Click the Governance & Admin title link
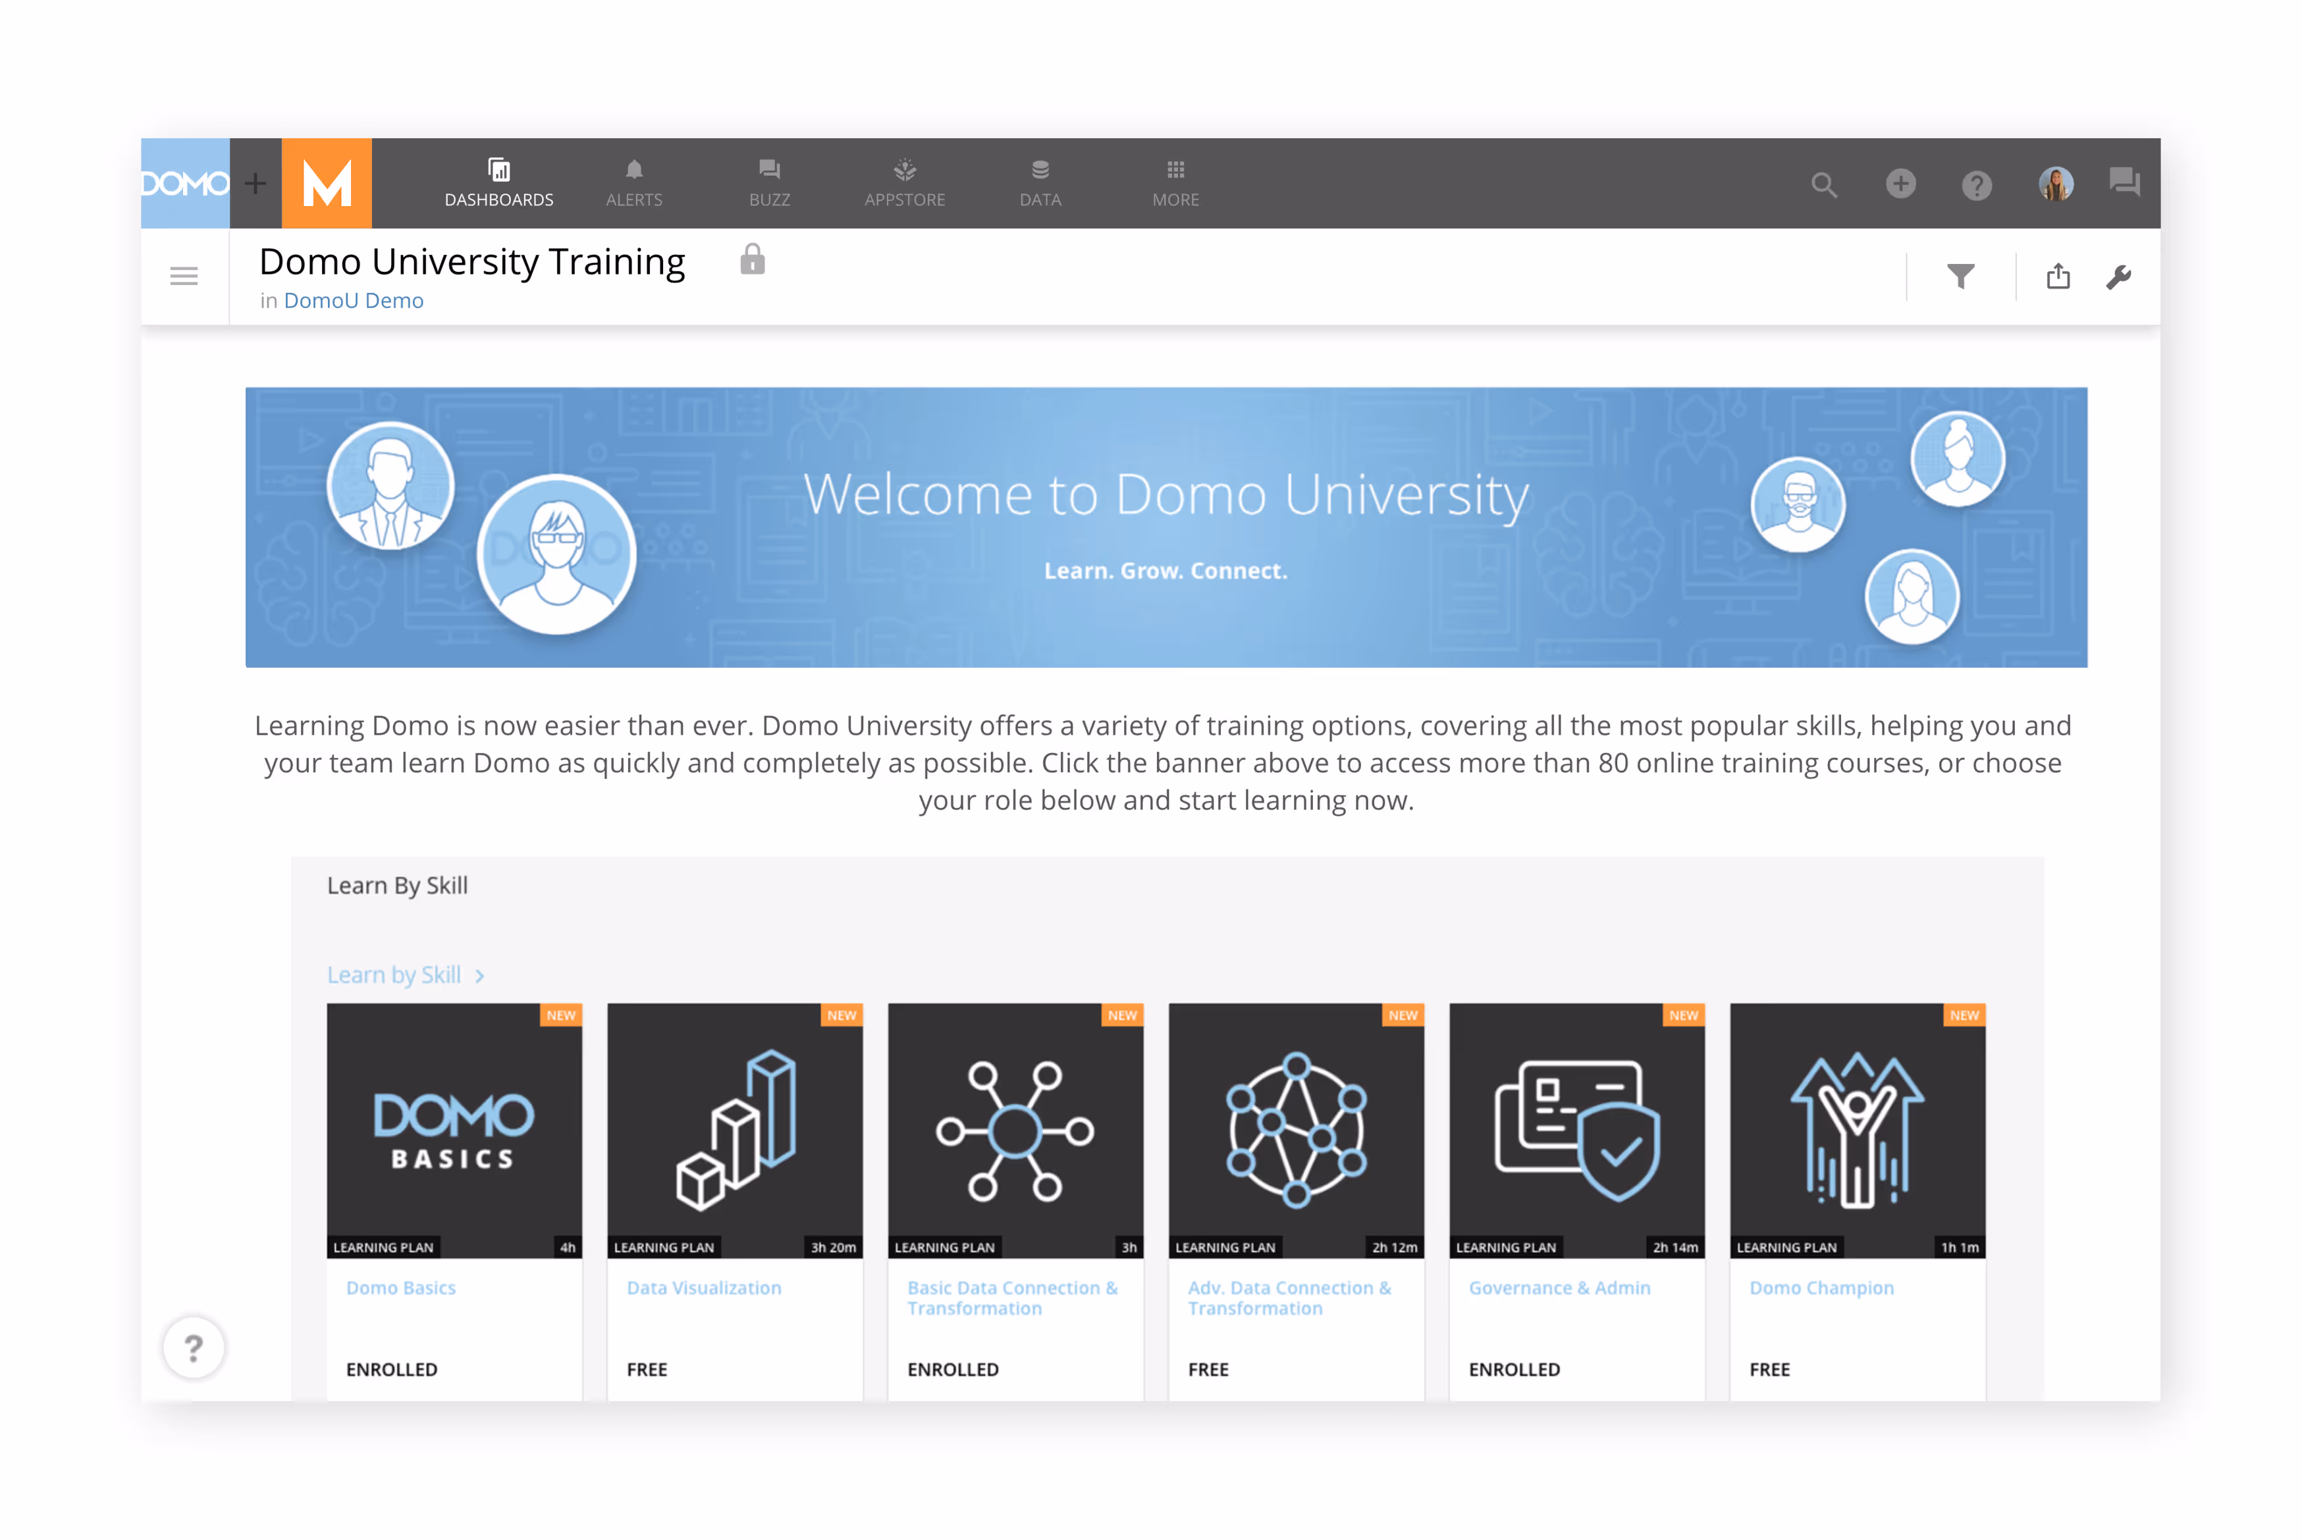Screen dimensions: 2302x1540 coord(1559,1288)
